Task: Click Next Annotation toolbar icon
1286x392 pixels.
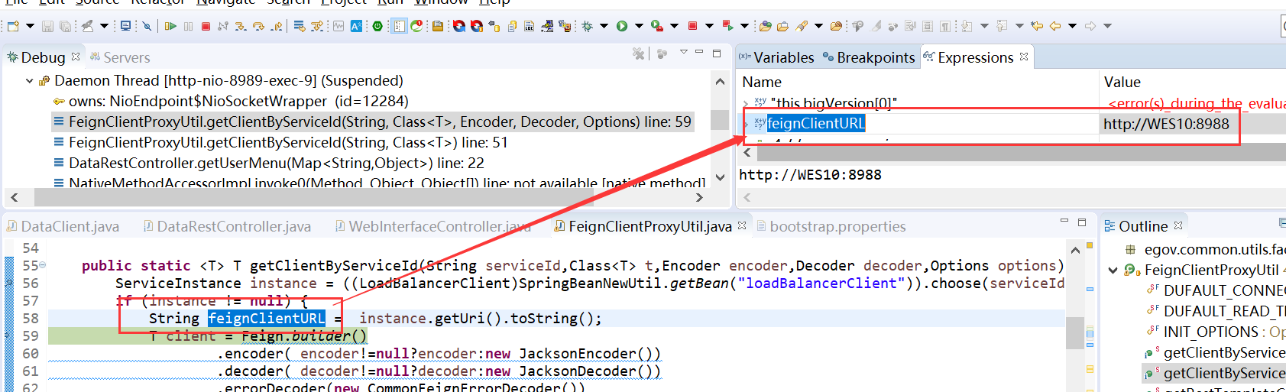Action: click(967, 26)
